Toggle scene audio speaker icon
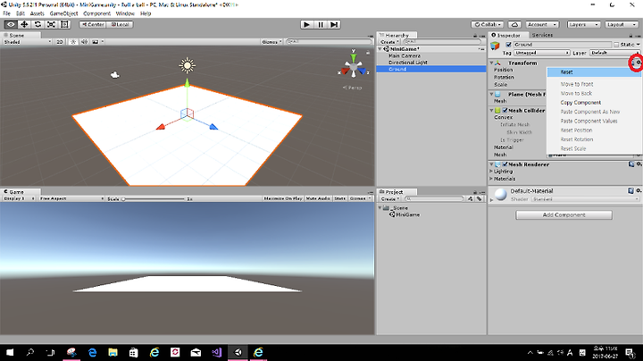 (84, 42)
